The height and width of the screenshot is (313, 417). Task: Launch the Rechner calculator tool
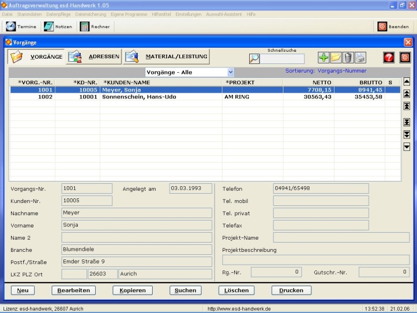[x=95, y=27]
